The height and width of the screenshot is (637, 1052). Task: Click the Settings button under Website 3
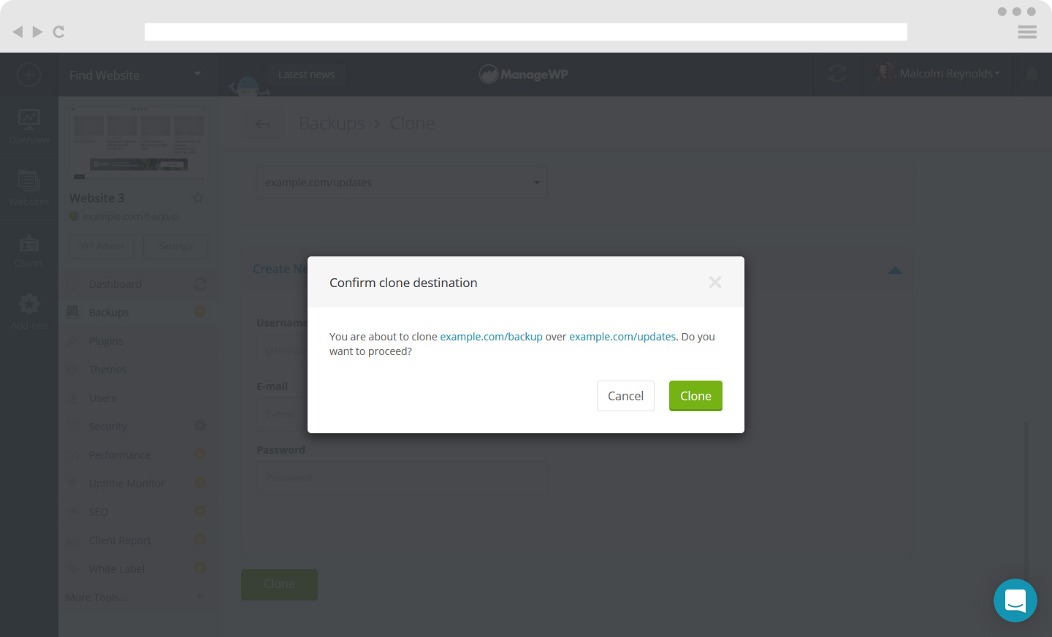175,246
